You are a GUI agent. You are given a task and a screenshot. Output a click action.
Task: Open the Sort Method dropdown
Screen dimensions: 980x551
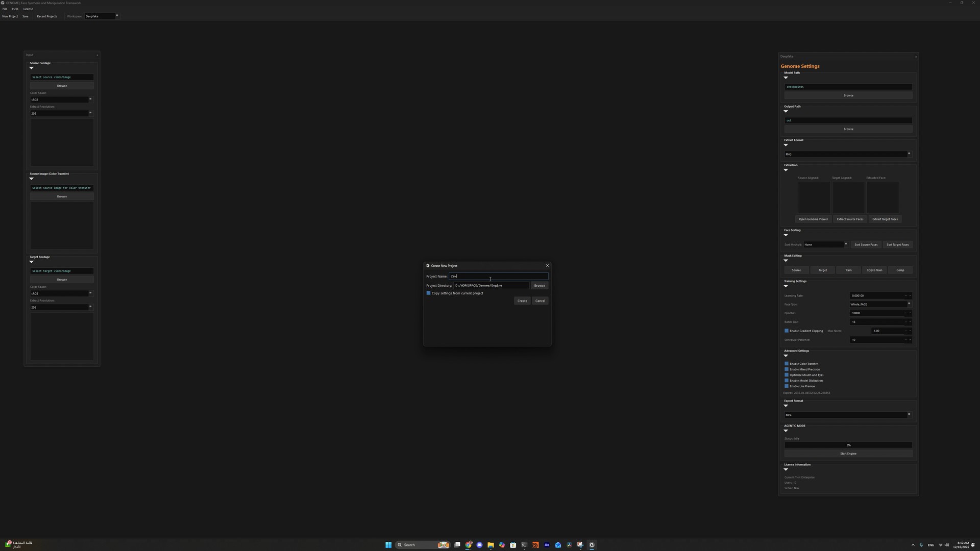pos(825,245)
